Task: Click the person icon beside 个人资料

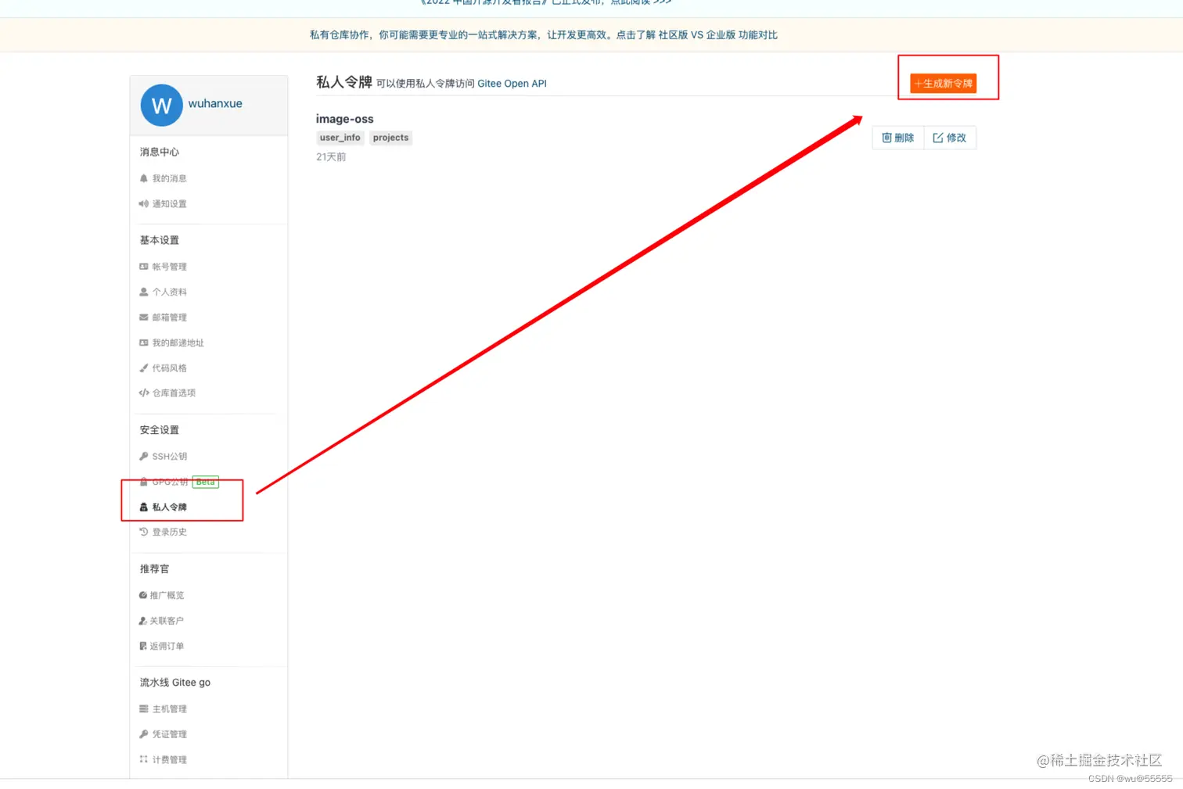Action: [x=144, y=292]
